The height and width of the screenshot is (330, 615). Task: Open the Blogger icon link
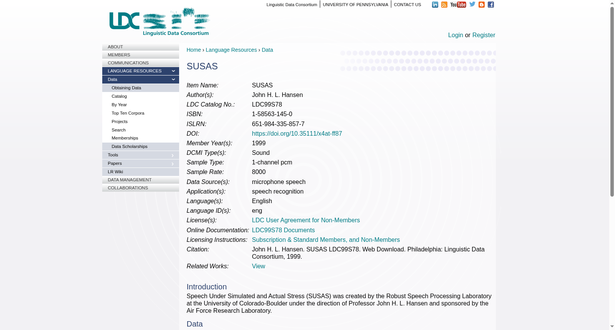[482, 5]
